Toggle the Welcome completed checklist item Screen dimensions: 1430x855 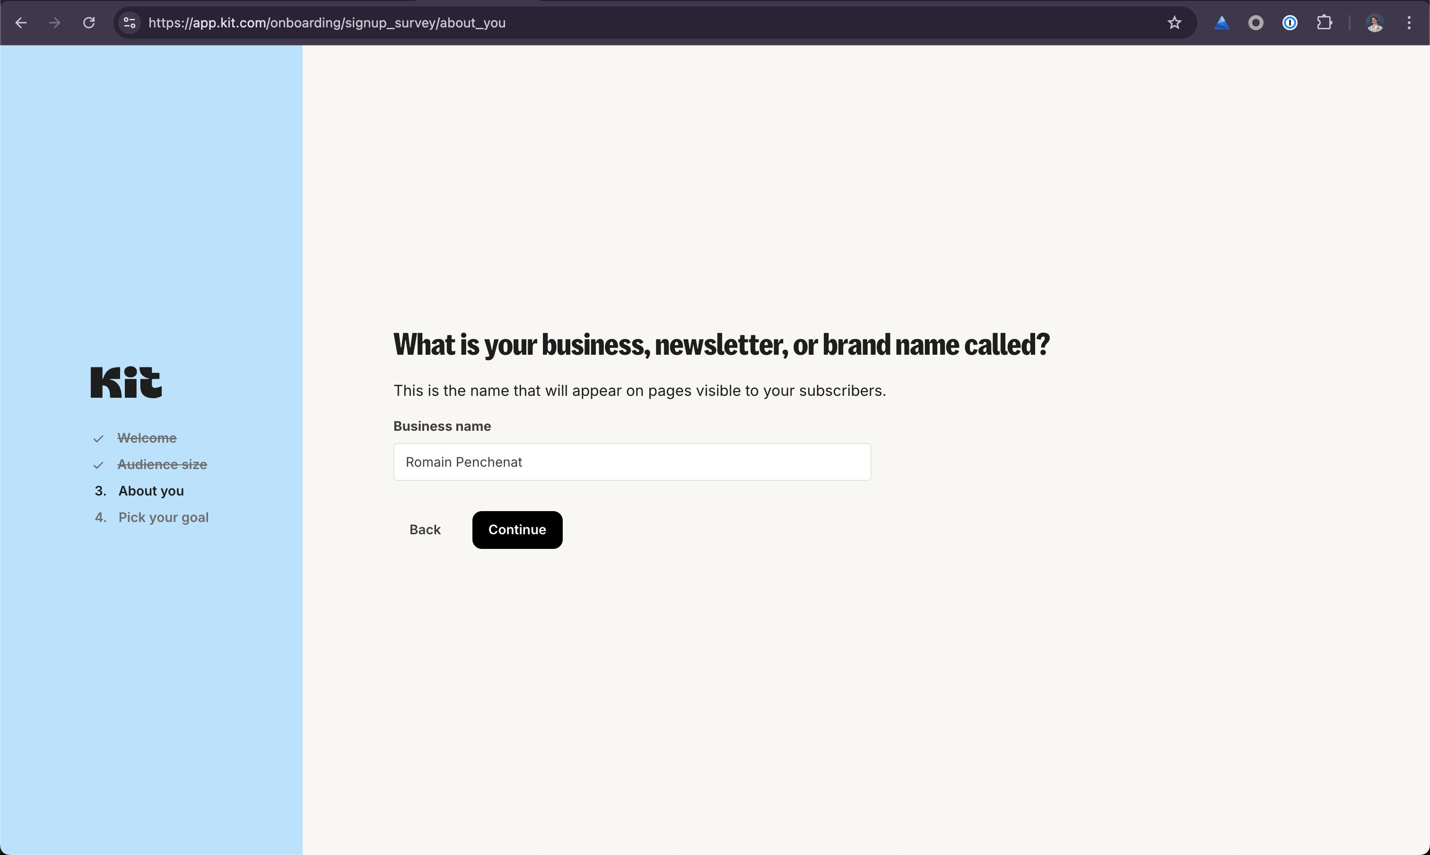coord(147,438)
